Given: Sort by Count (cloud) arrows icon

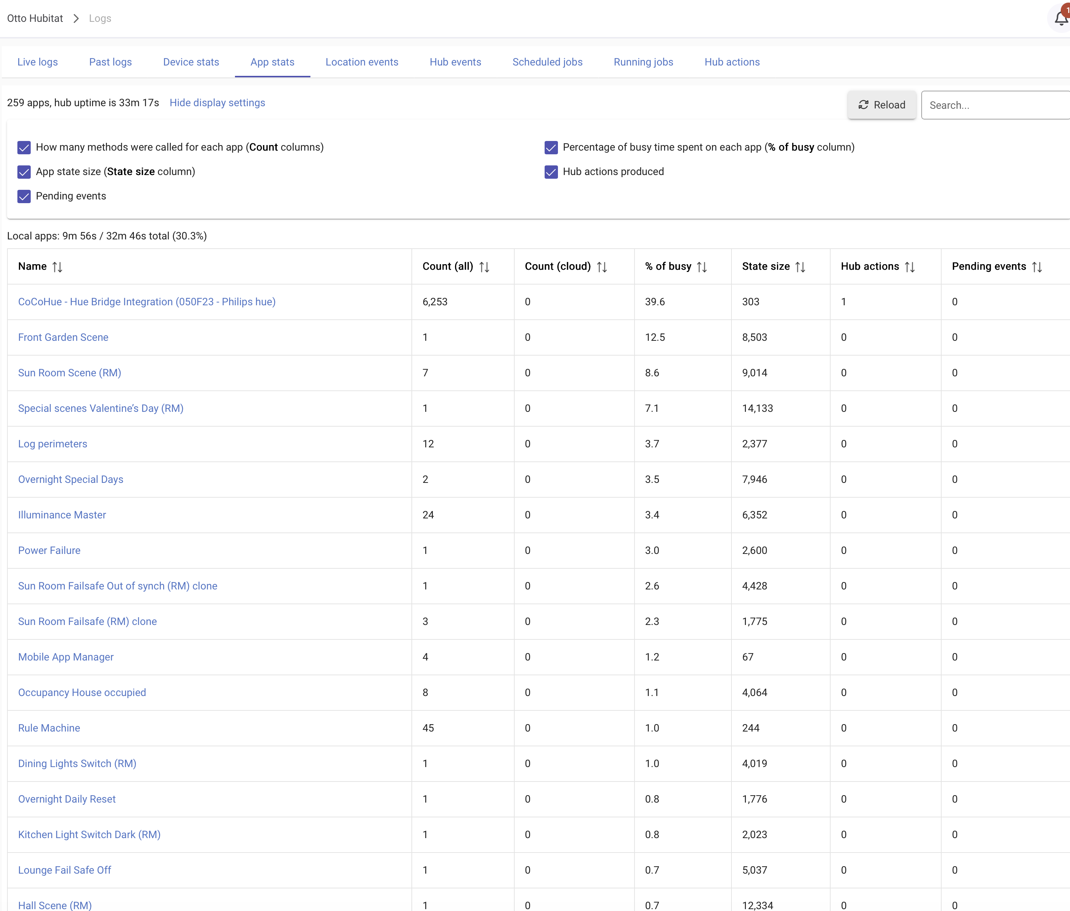Looking at the screenshot, I should pyautogui.click(x=602, y=267).
